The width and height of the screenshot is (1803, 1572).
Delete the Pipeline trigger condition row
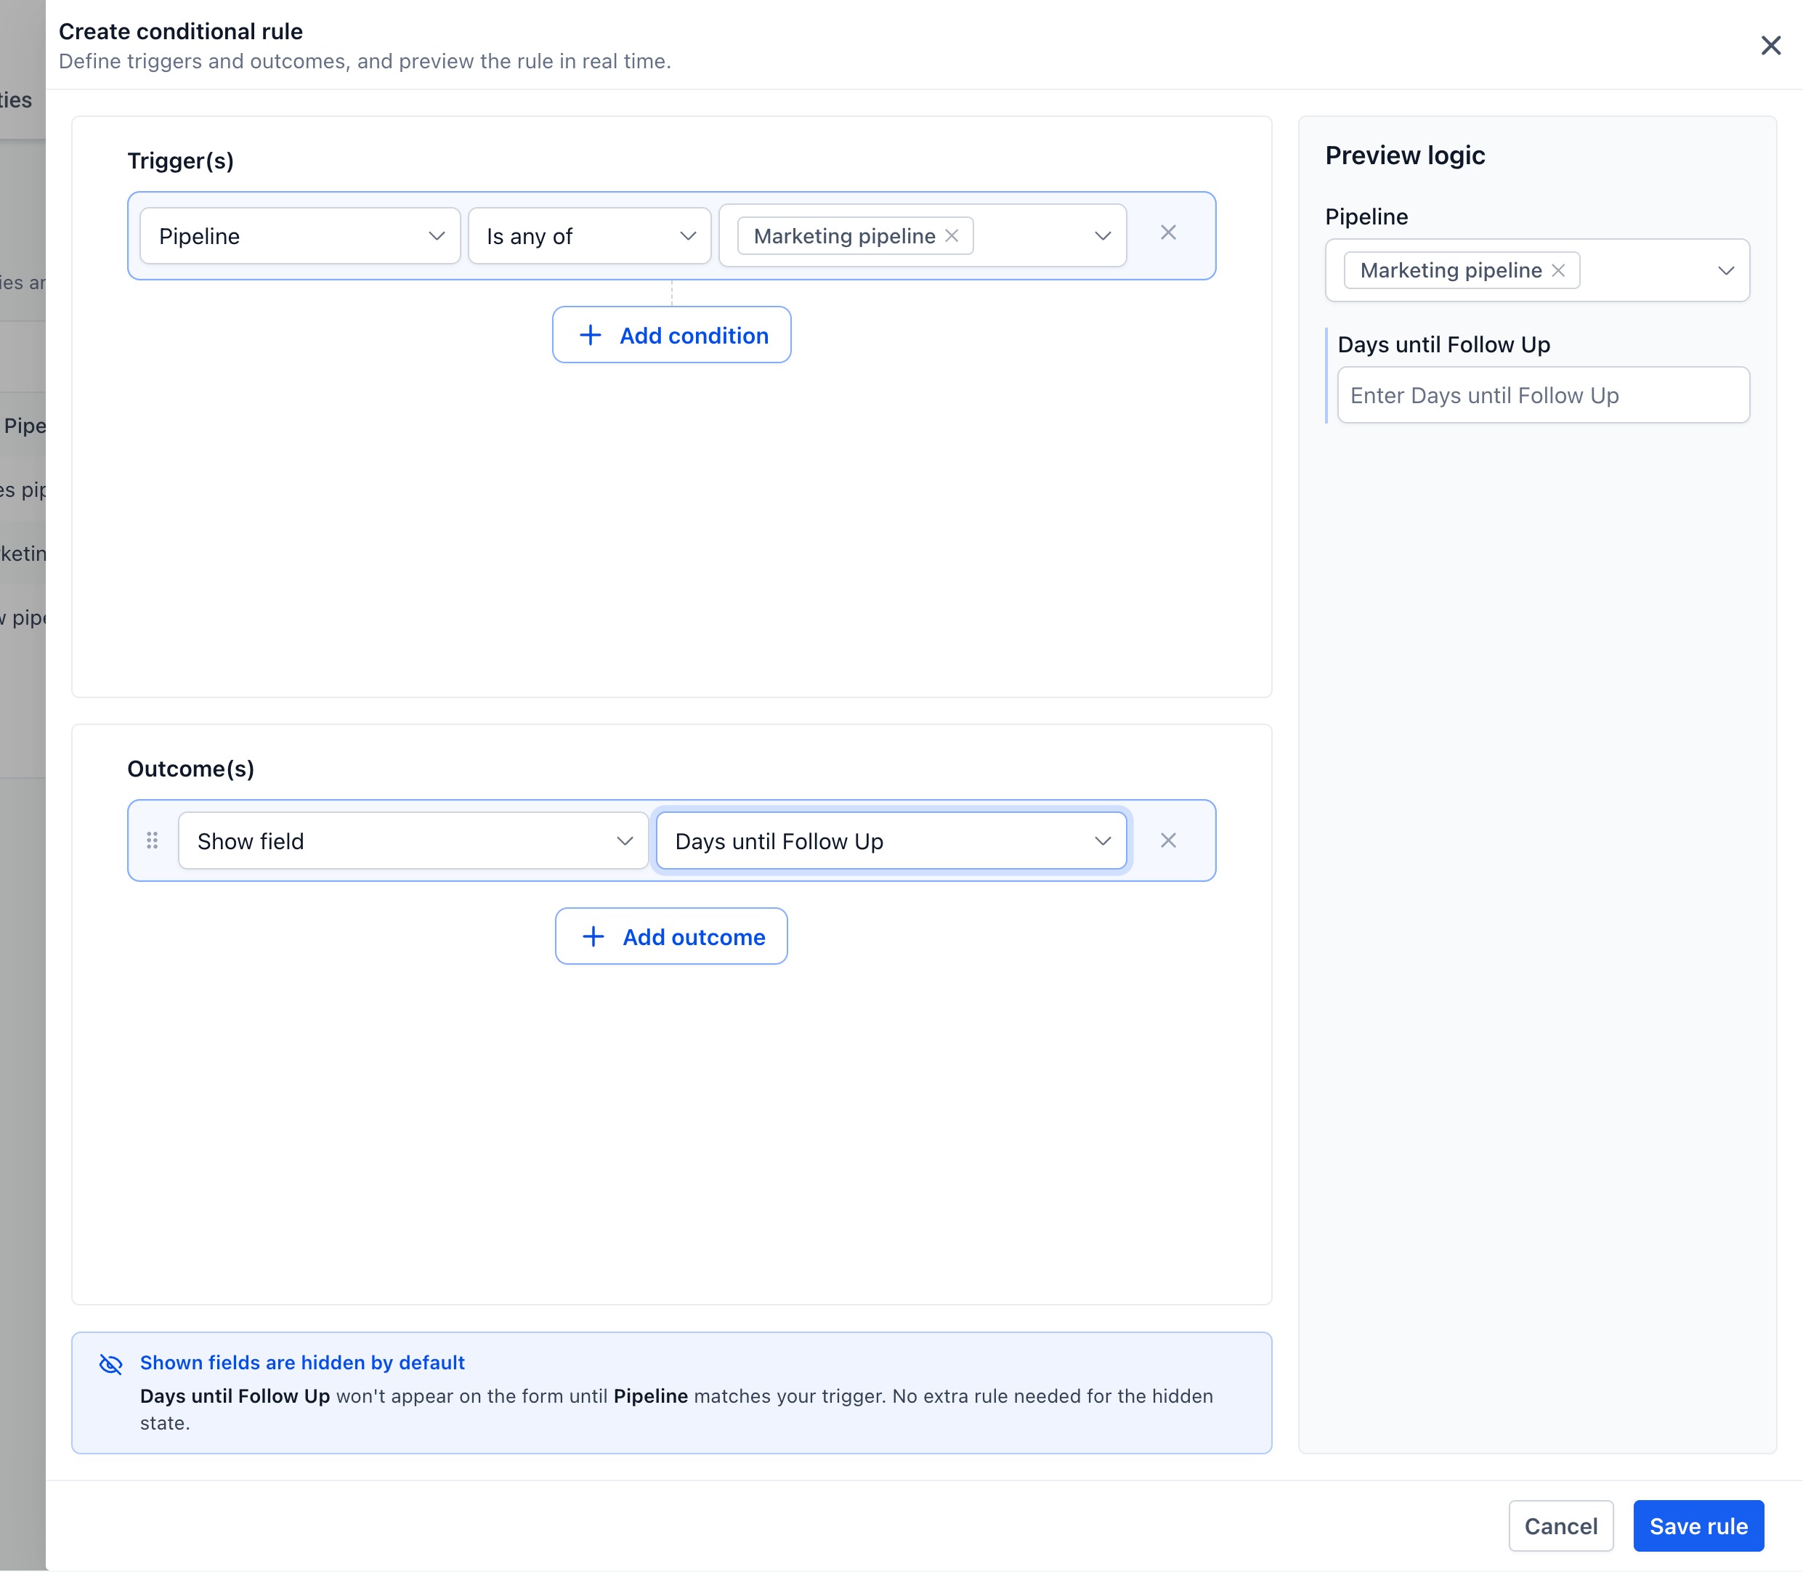(x=1168, y=232)
